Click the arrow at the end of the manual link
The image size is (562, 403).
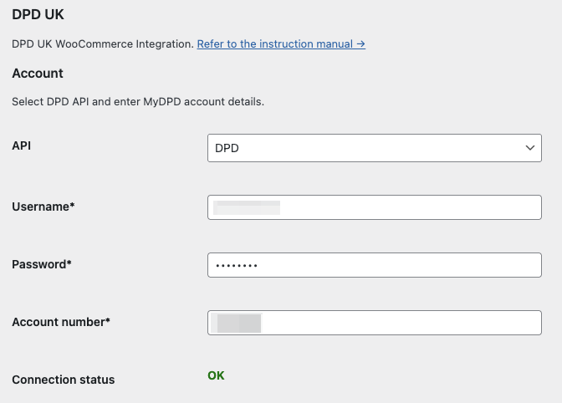[x=360, y=43]
